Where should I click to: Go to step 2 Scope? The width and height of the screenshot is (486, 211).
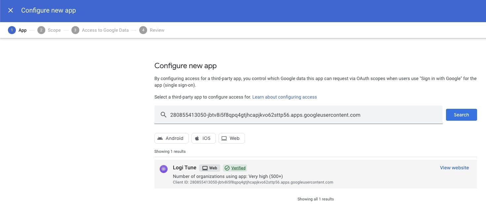[49, 30]
